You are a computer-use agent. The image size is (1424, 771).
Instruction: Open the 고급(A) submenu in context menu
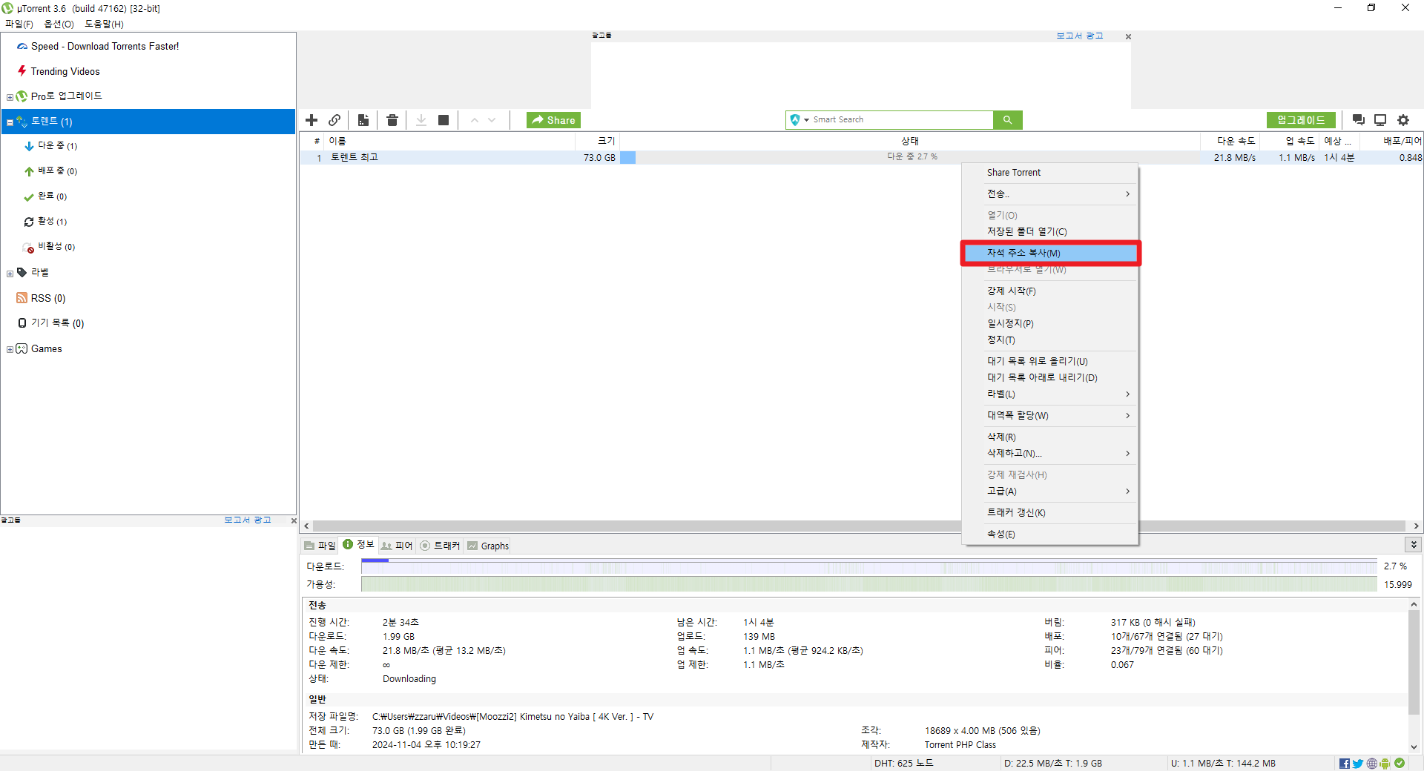click(1049, 492)
